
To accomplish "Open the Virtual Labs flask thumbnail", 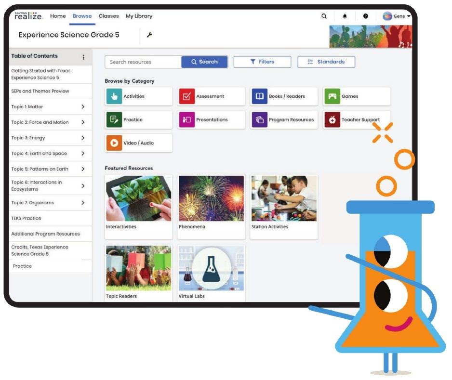I will click(x=211, y=268).
